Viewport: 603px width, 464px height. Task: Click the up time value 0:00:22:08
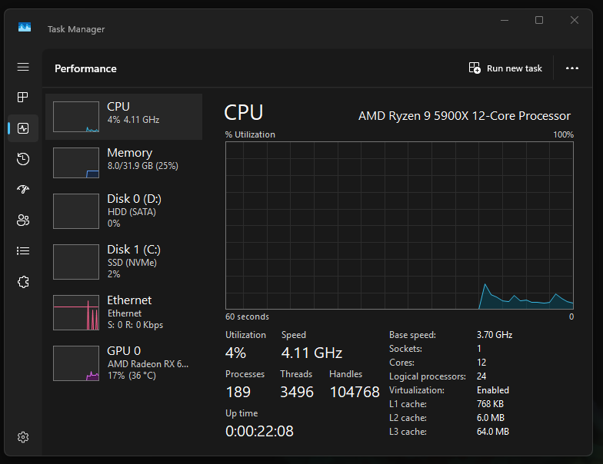(x=260, y=431)
